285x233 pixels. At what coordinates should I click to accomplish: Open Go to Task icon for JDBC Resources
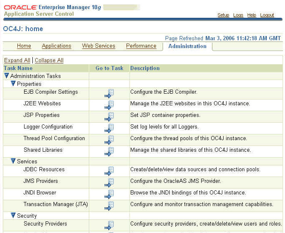pyautogui.click(x=109, y=171)
